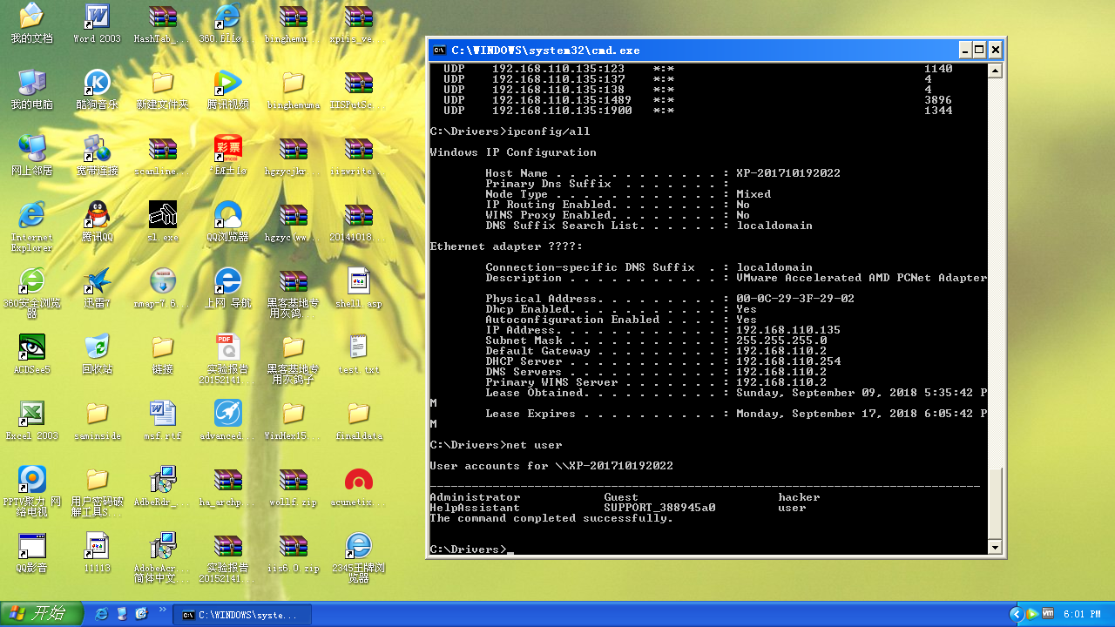Open the 开始 Start button
The height and width of the screenshot is (627, 1115).
click(42, 614)
